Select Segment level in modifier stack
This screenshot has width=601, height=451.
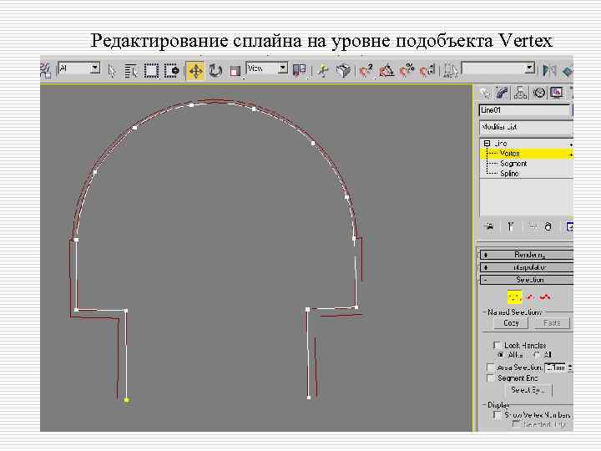coord(513,164)
